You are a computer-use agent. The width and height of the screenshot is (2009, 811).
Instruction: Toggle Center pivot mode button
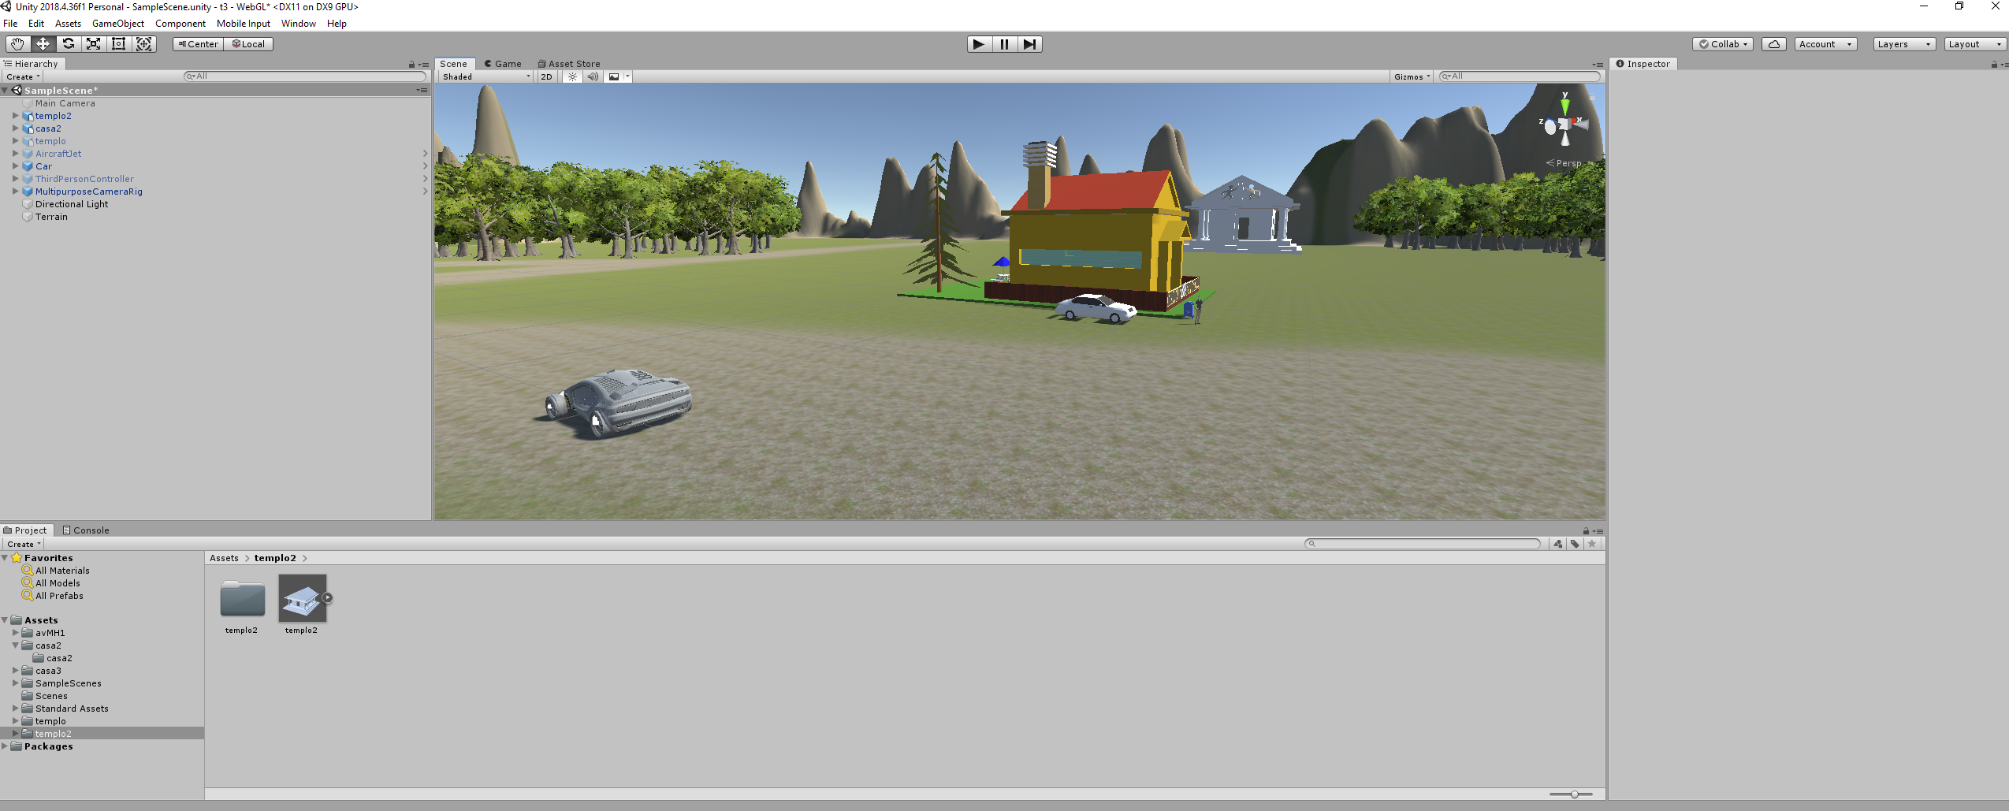(x=199, y=44)
